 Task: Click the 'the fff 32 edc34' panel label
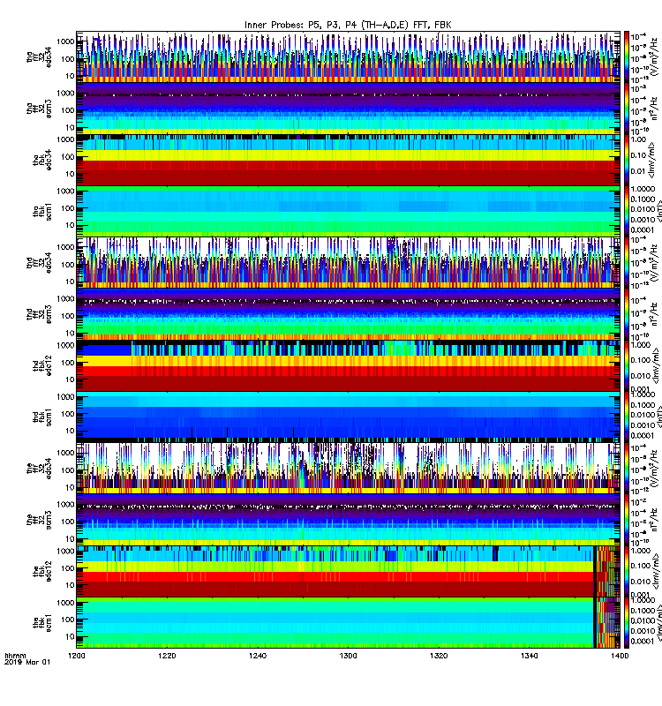(x=39, y=468)
